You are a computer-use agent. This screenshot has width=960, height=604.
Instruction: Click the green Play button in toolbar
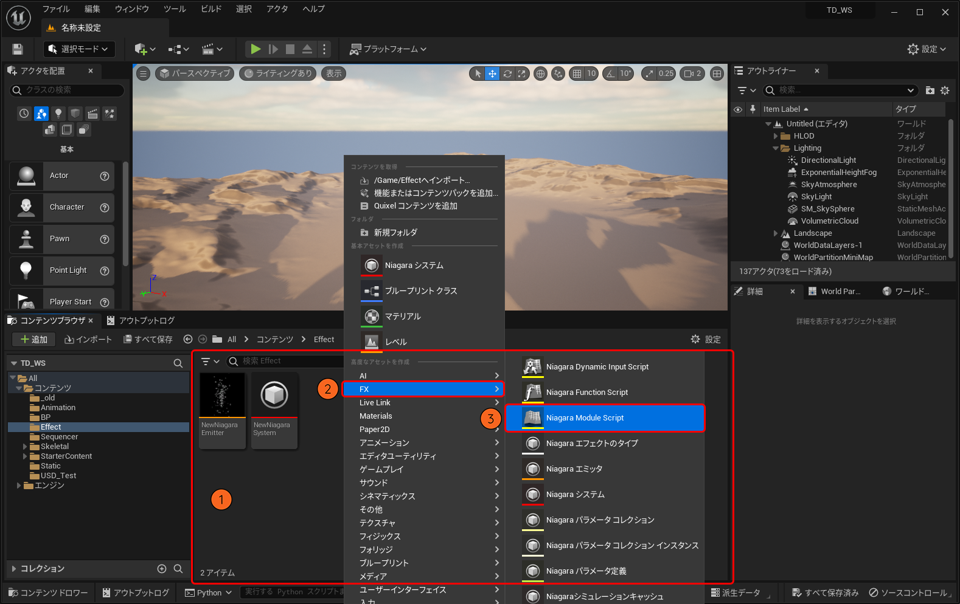click(x=256, y=49)
